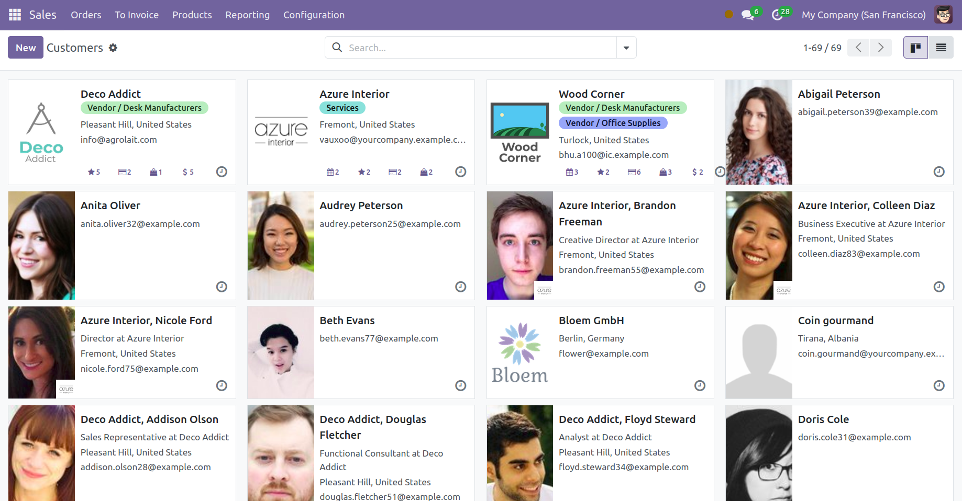Viewport: 962px width, 501px height.
Task: Open the Reporting menu
Action: (247, 15)
